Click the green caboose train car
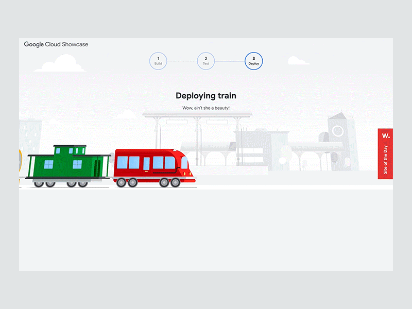 [x=67, y=162]
